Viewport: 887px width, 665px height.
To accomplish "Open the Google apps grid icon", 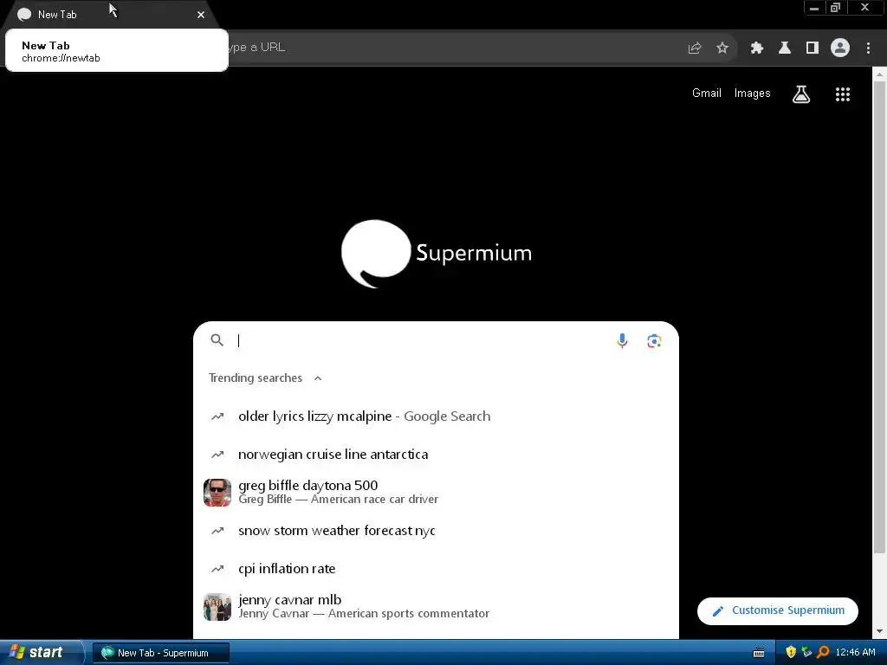I will click(842, 94).
